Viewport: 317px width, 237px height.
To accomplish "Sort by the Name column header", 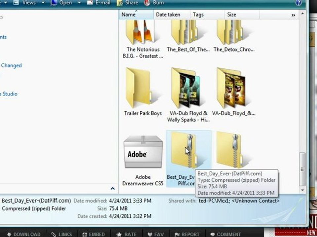I will tap(136, 15).
